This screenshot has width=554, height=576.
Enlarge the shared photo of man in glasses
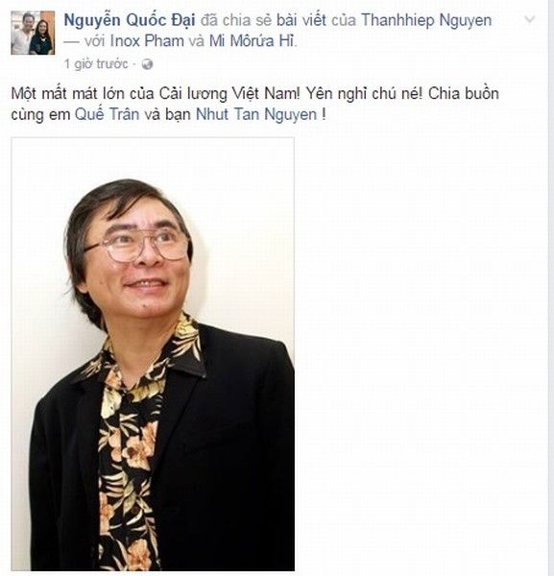point(153,354)
